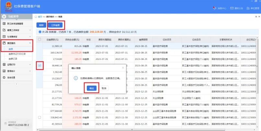Uncheck the checked row for 38,440.14
261x131 pixels.
(x=40, y=66)
